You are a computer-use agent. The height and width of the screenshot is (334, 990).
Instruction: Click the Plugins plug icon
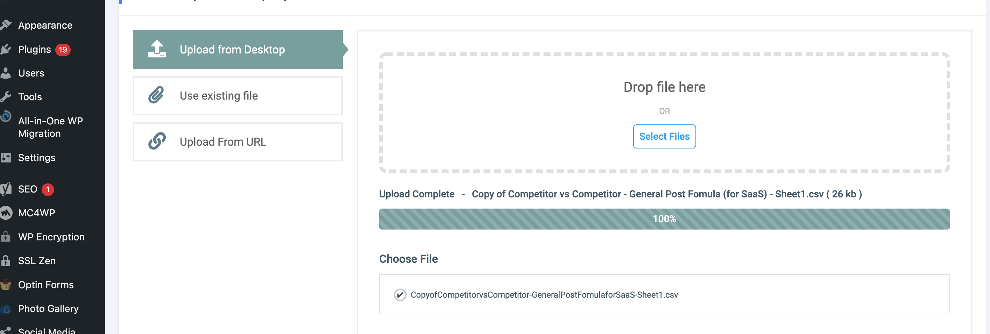(6, 49)
